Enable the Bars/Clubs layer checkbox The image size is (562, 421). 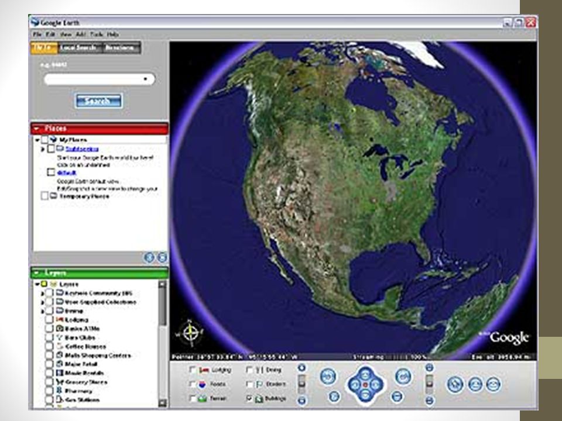point(49,337)
